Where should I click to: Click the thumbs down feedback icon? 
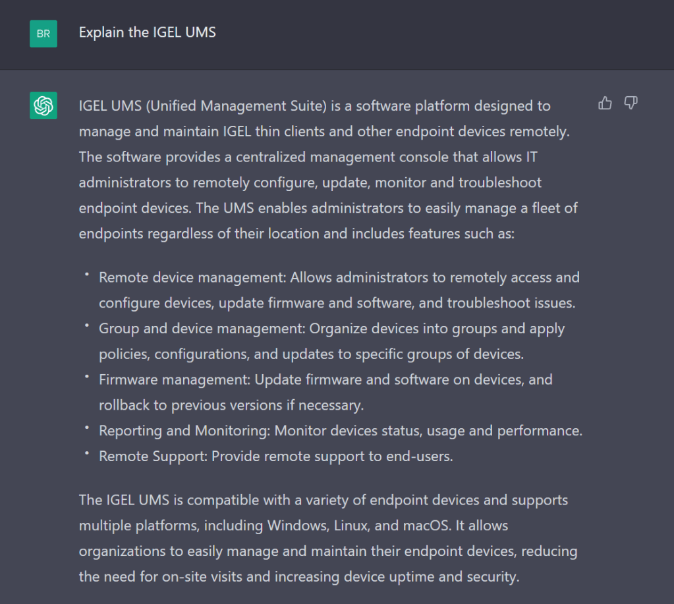click(631, 103)
